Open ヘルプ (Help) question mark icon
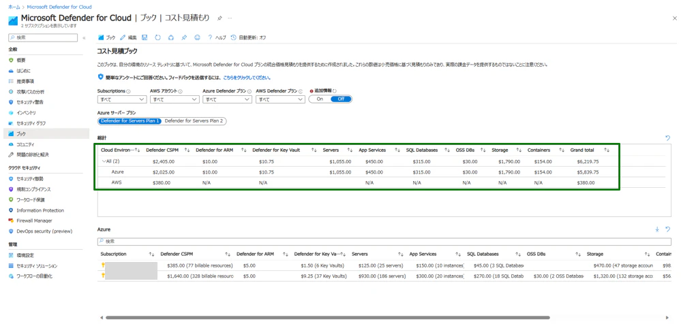 point(210,37)
